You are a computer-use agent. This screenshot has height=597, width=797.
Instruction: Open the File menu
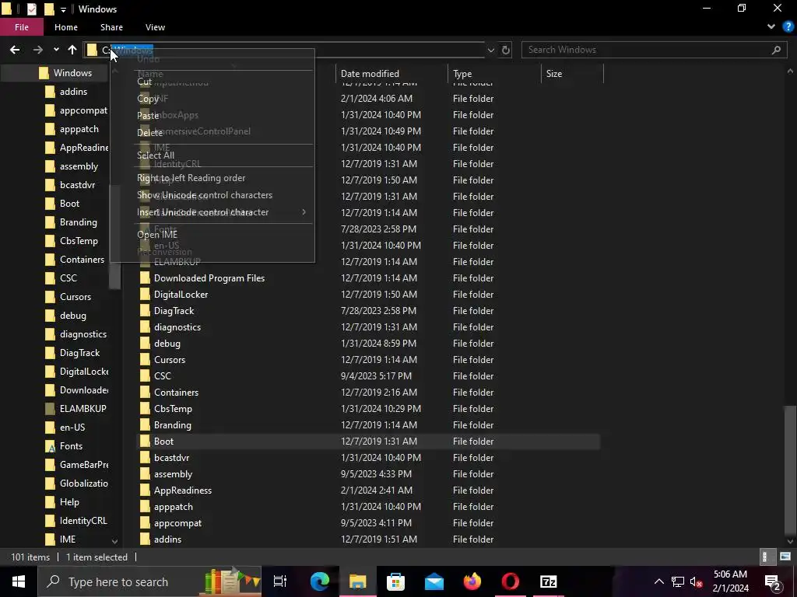point(22,27)
